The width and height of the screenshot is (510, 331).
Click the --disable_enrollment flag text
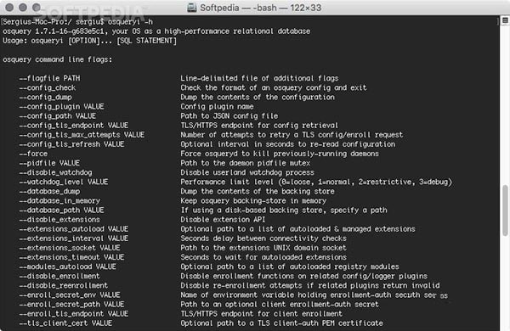[59, 276]
